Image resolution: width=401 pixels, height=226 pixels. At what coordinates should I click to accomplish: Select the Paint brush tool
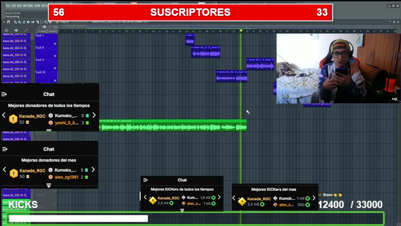[19, 22]
